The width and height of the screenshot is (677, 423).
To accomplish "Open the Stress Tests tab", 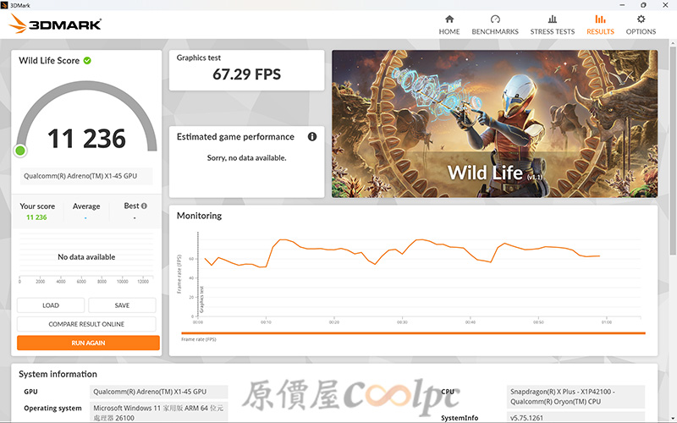I will pyautogui.click(x=553, y=25).
